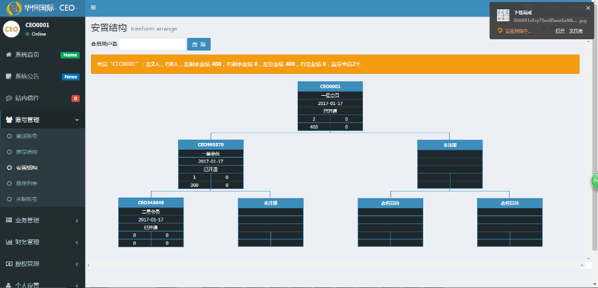
Task: Close the download complete notification
Action: coord(587,8)
